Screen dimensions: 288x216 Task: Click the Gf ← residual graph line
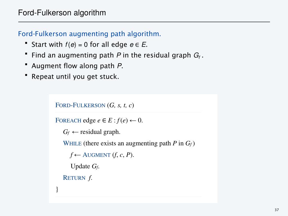(x=92, y=132)
